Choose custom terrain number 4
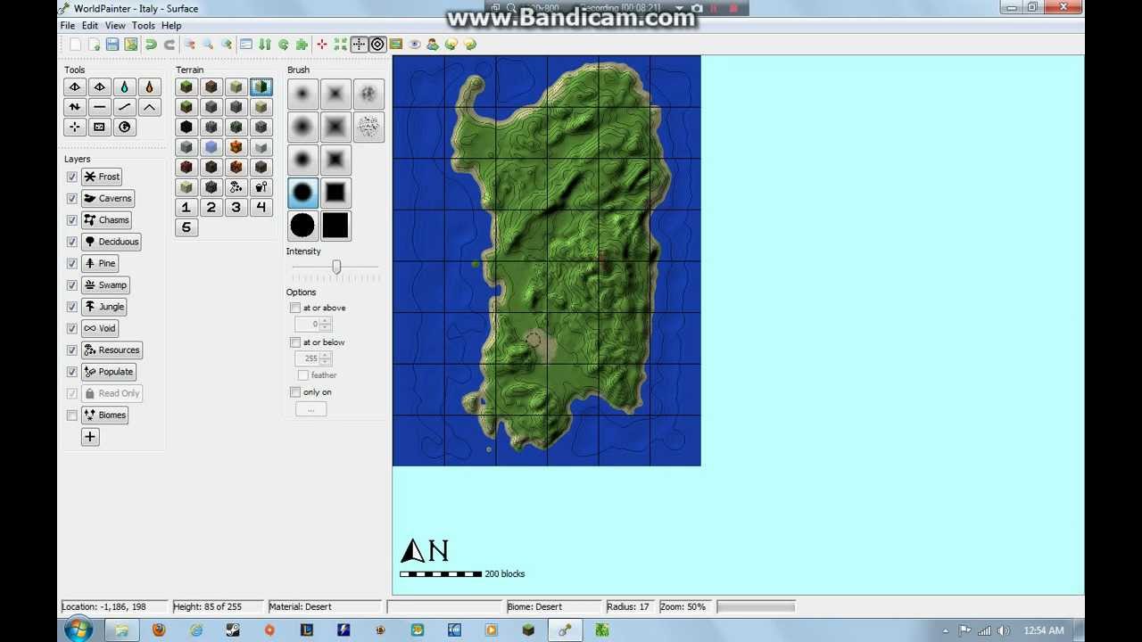This screenshot has height=642, width=1142. (261, 207)
